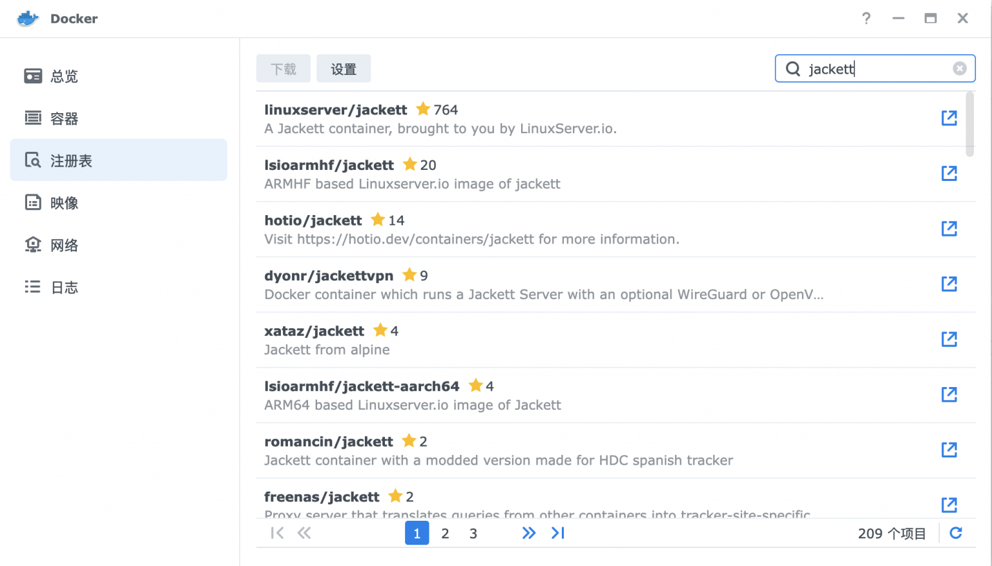Select the lsioarmhf/jackett-aarch64 image row
The height and width of the screenshot is (566, 992).
[x=581, y=395]
